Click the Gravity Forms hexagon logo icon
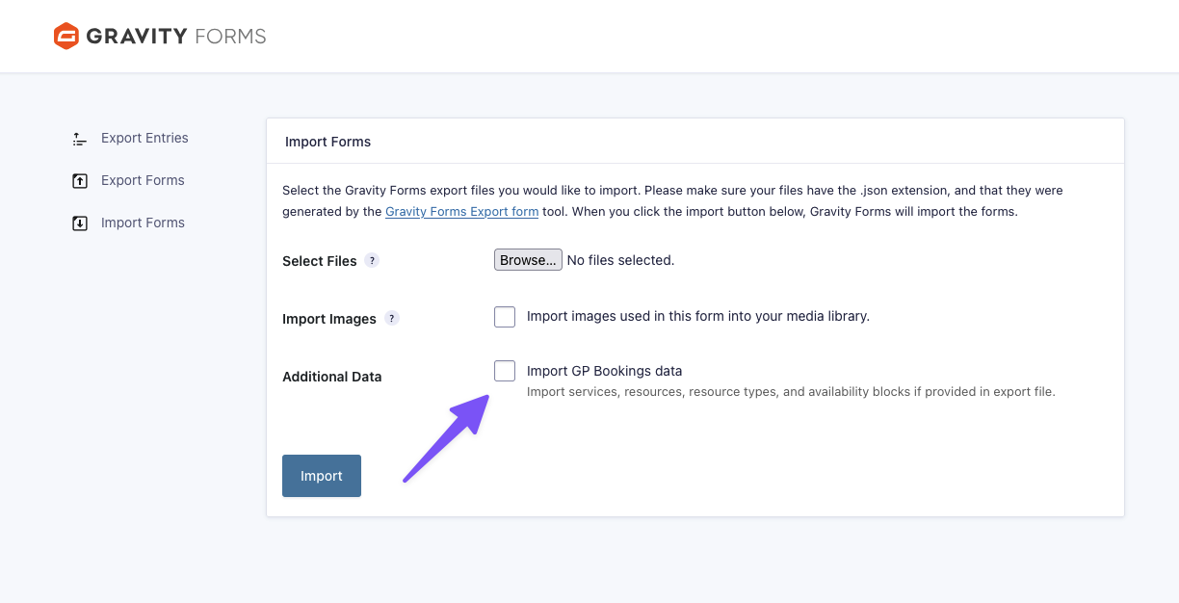 [66, 37]
